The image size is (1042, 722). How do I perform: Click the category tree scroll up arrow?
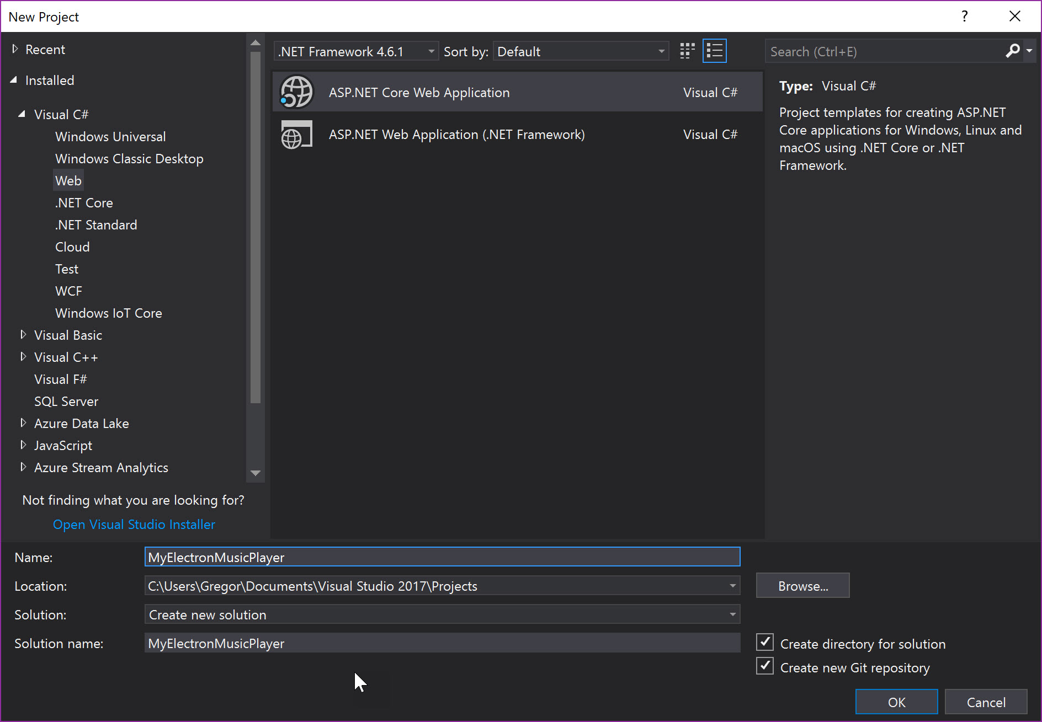(256, 42)
